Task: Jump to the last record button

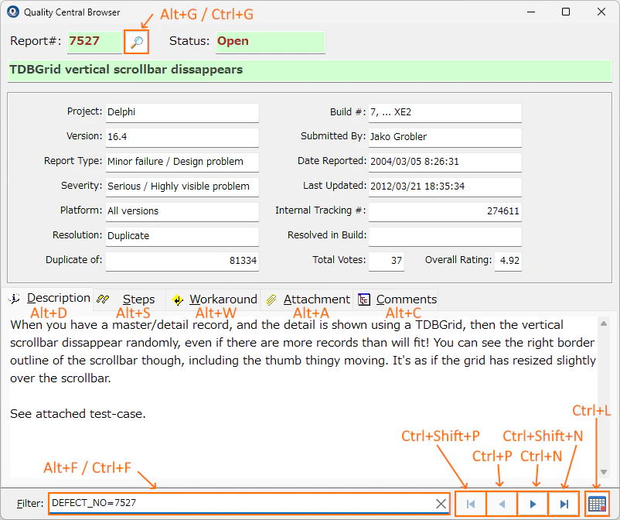Action: click(564, 504)
